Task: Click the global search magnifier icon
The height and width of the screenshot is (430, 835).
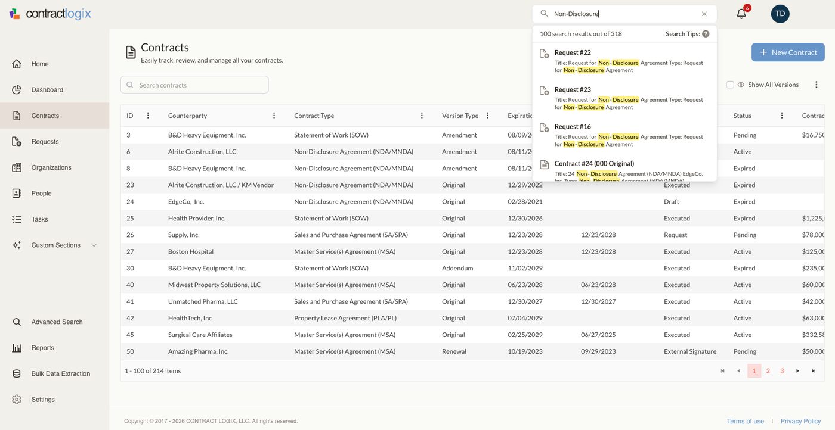Action: pos(544,14)
